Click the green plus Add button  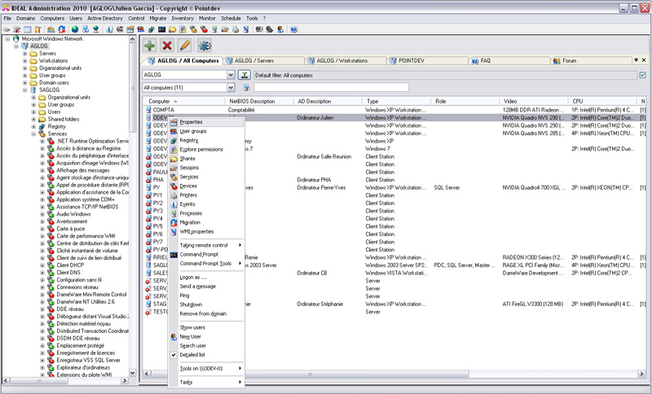tap(150, 46)
